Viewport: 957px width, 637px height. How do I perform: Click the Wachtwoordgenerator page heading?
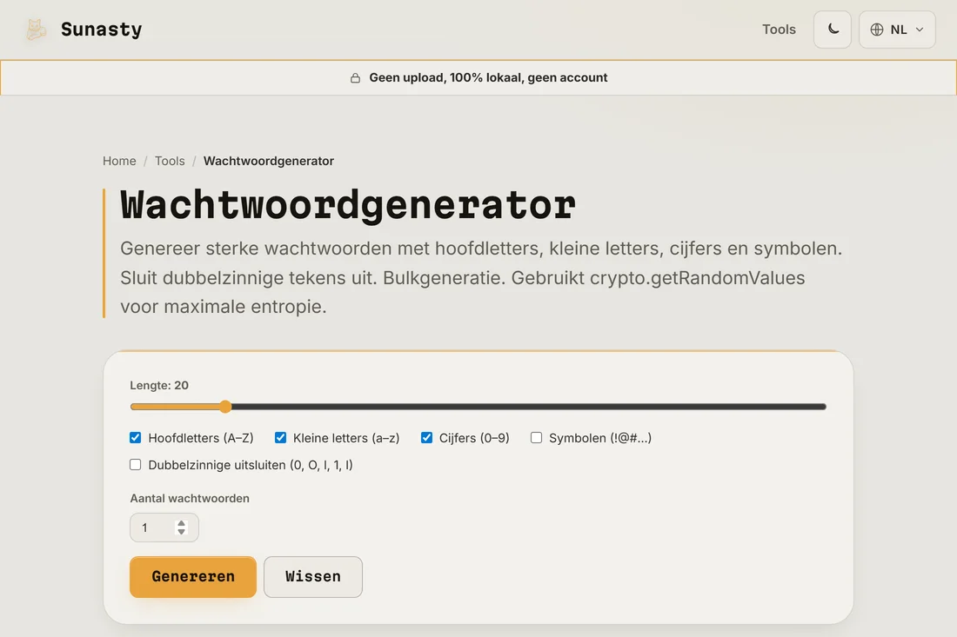click(x=348, y=205)
